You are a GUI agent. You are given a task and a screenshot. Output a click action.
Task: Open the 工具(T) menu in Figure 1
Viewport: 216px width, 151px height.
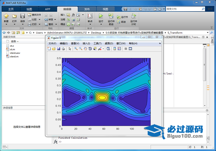98,43
